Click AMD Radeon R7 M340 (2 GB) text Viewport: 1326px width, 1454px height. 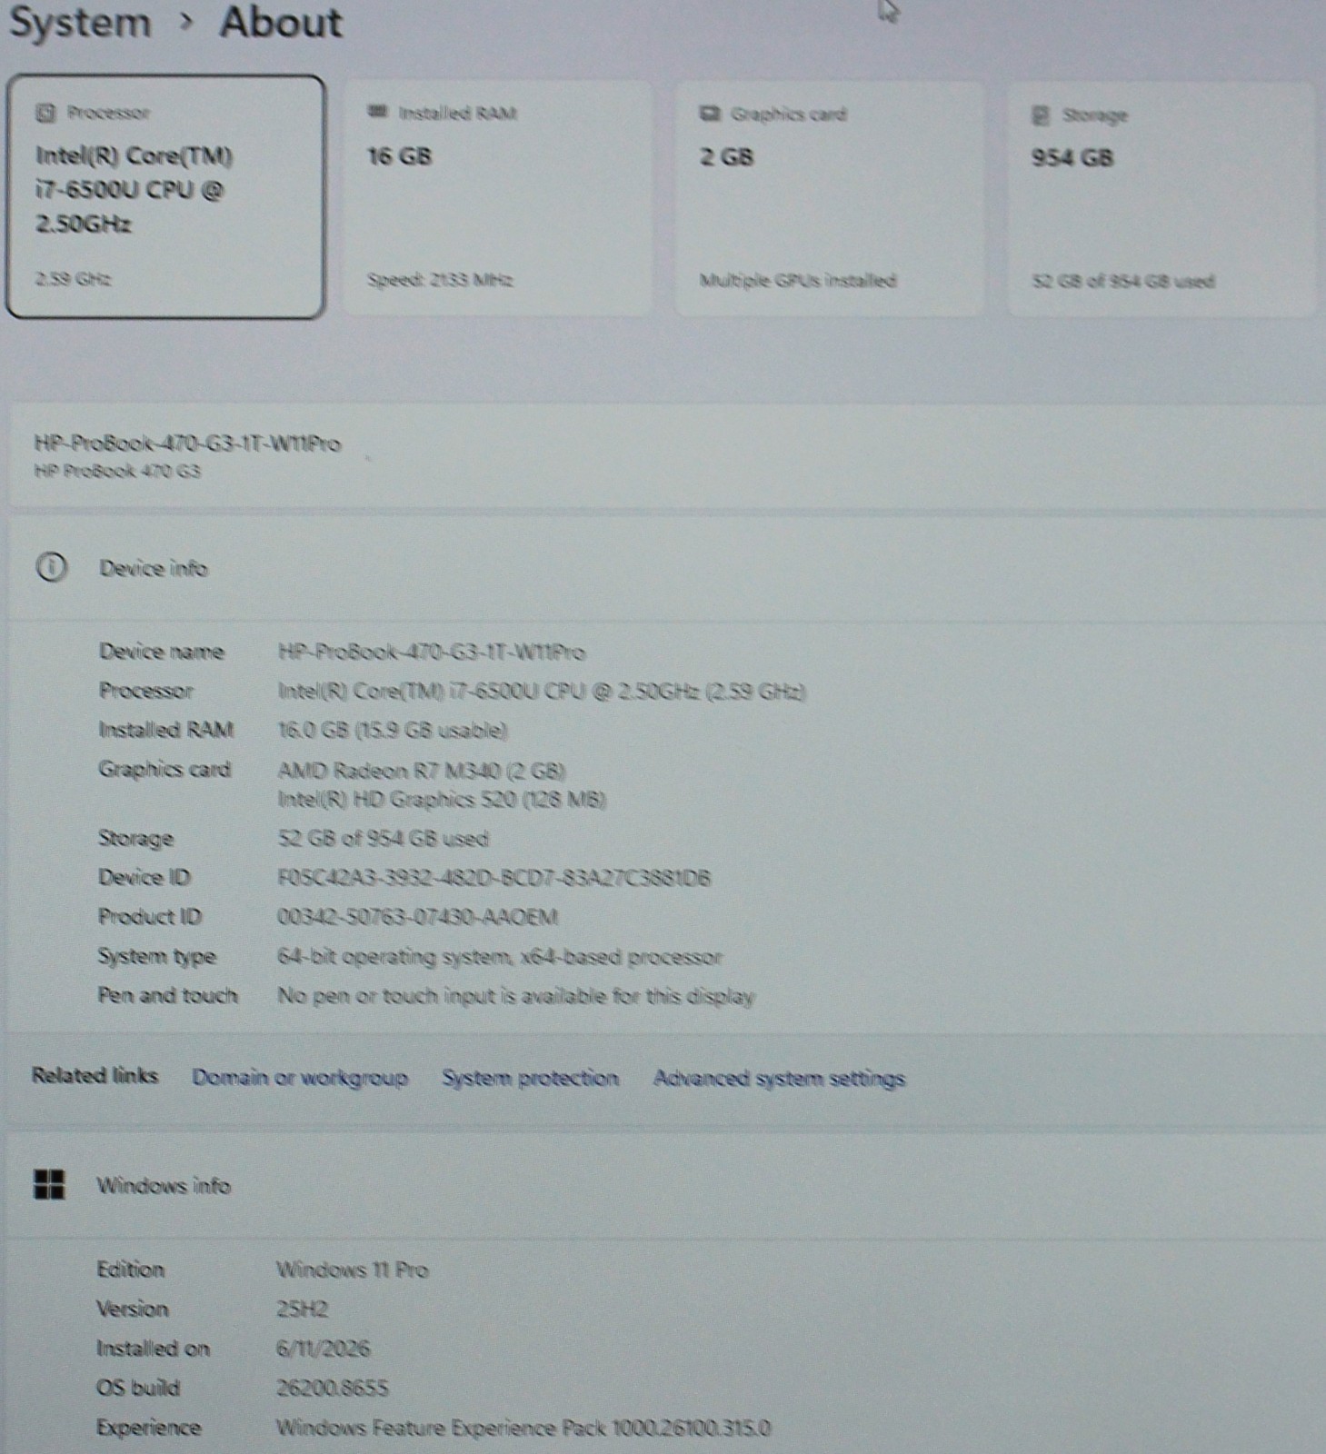coord(422,771)
